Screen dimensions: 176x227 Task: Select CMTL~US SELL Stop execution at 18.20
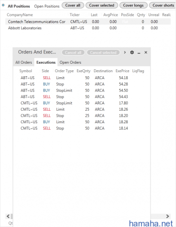pyautogui.click(x=82, y=116)
